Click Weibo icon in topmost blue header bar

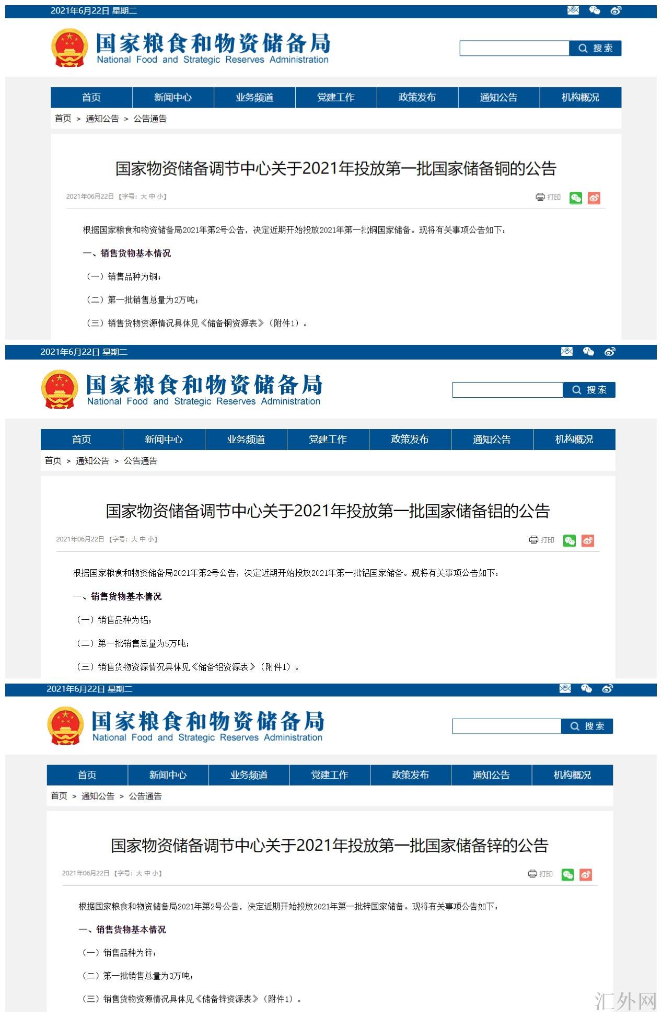[616, 10]
